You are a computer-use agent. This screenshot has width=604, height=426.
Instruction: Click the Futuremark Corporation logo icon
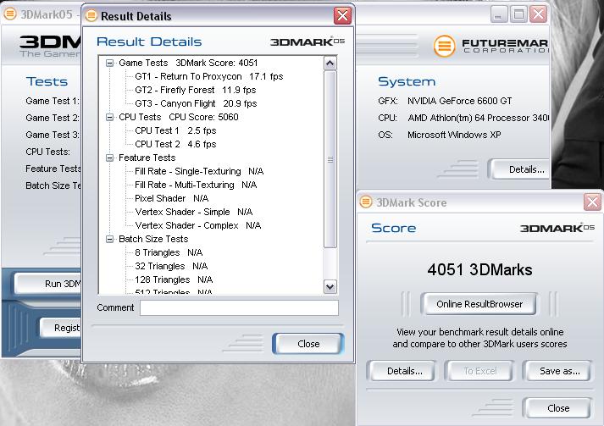pos(444,46)
